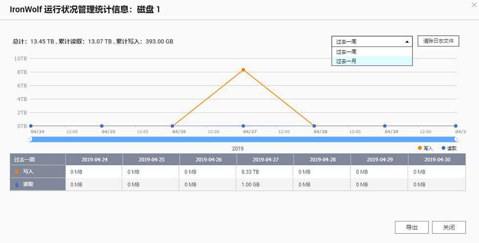479x243 pixels.
Task: Click the right handle of range slider
Action: click(456, 139)
